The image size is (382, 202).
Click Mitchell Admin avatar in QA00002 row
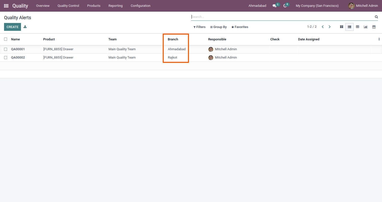pos(211,58)
